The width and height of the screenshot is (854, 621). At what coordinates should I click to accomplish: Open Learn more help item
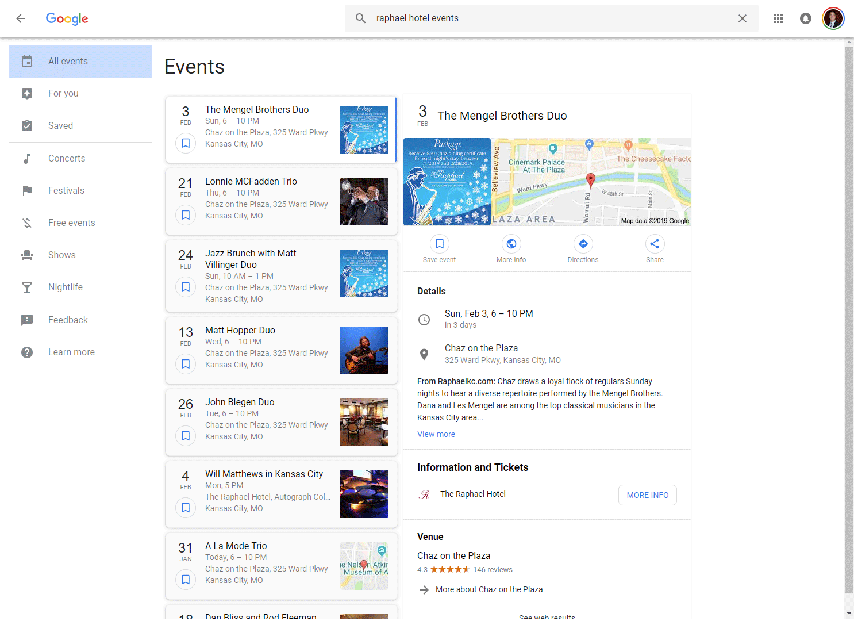pyautogui.click(x=80, y=352)
